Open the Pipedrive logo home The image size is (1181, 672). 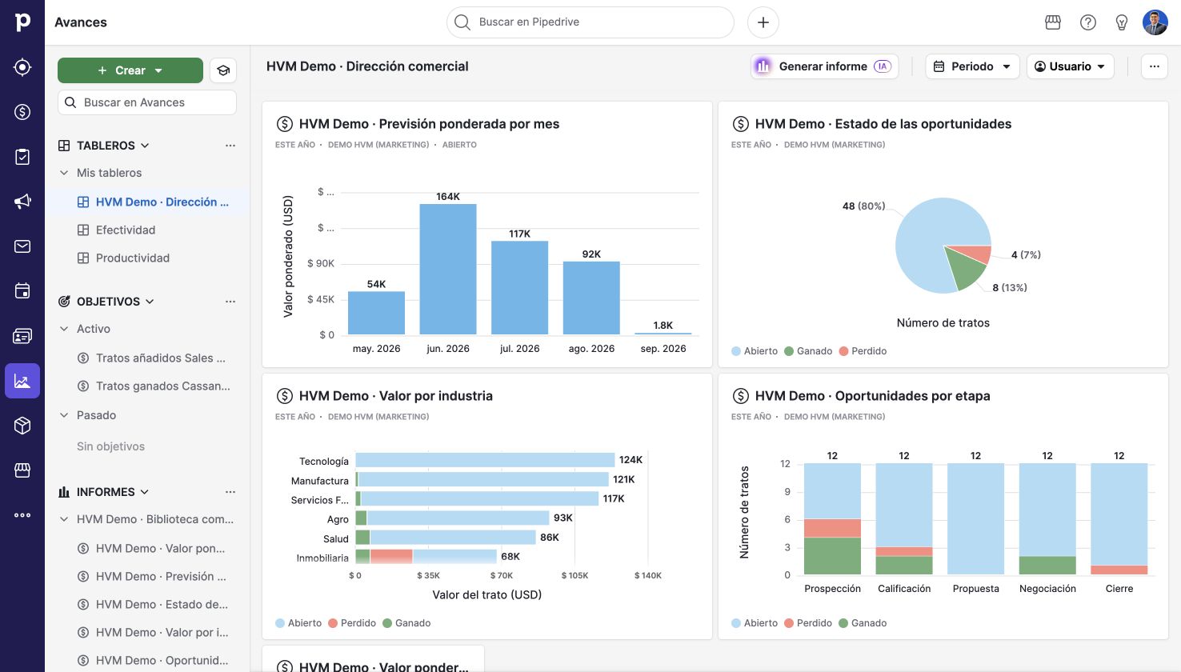click(22, 22)
